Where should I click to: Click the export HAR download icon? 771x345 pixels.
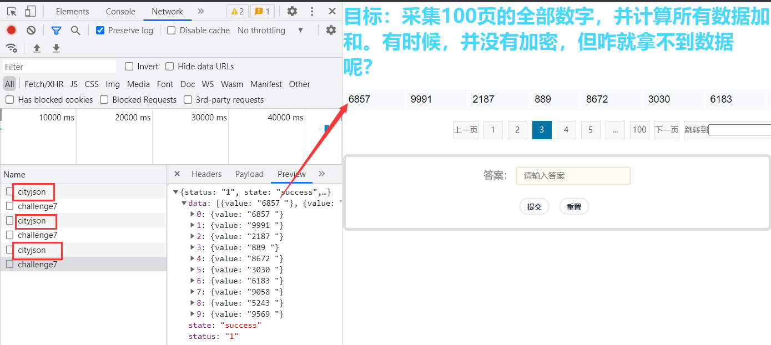56,48
